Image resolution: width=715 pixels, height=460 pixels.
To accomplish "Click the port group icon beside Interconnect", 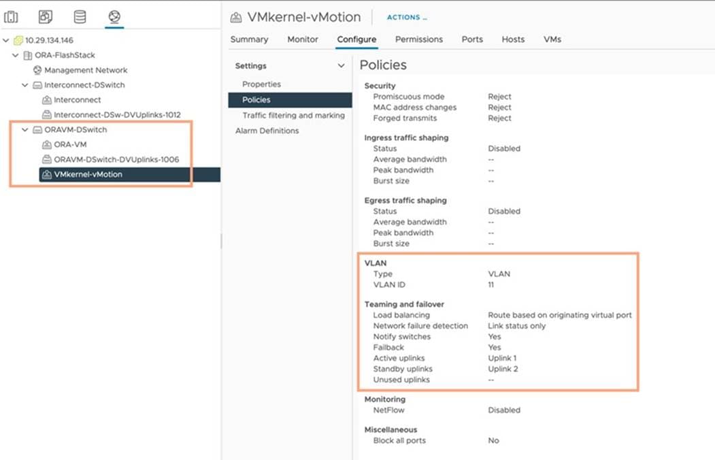I will [46, 100].
